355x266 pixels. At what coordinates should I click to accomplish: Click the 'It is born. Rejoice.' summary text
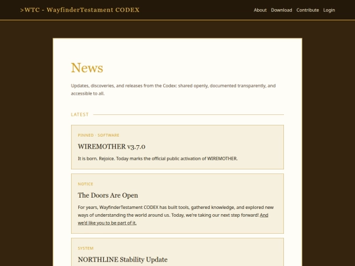(x=158, y=158)
